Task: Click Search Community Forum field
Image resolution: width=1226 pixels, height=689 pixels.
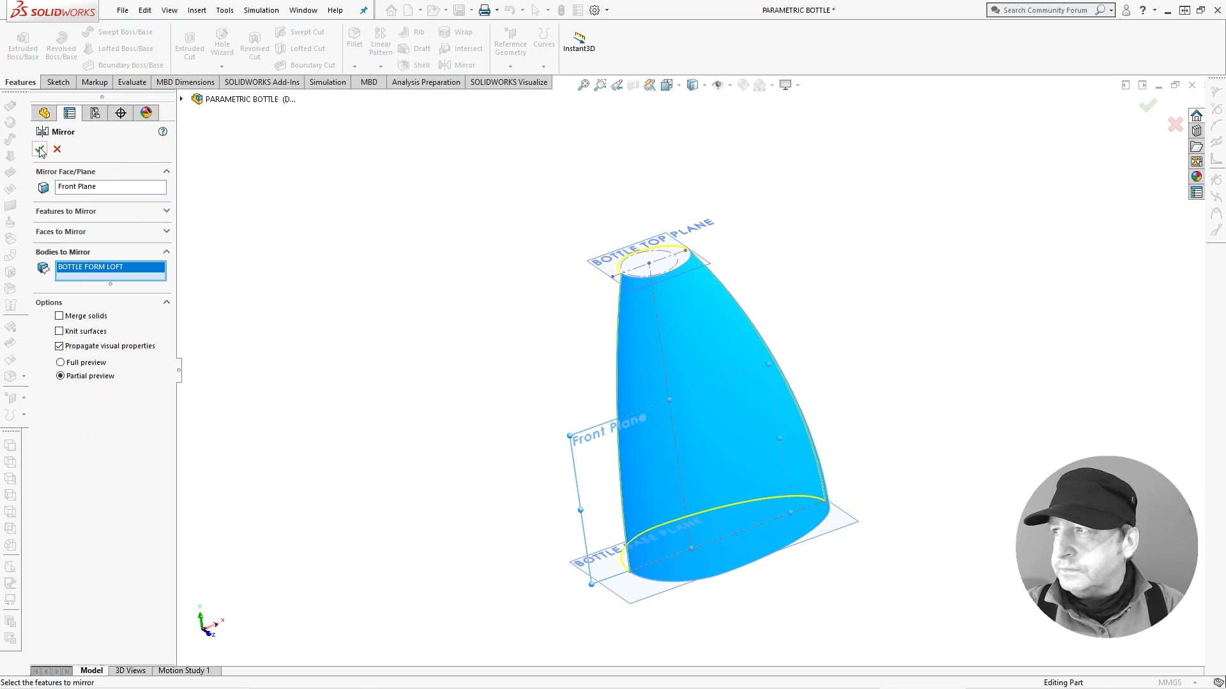Action: tap(1045, 10)
